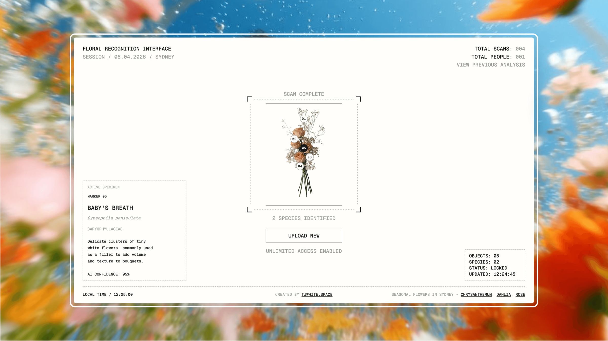
Task: Click the Marker 05 label in specimen panel
Action: 97,196
